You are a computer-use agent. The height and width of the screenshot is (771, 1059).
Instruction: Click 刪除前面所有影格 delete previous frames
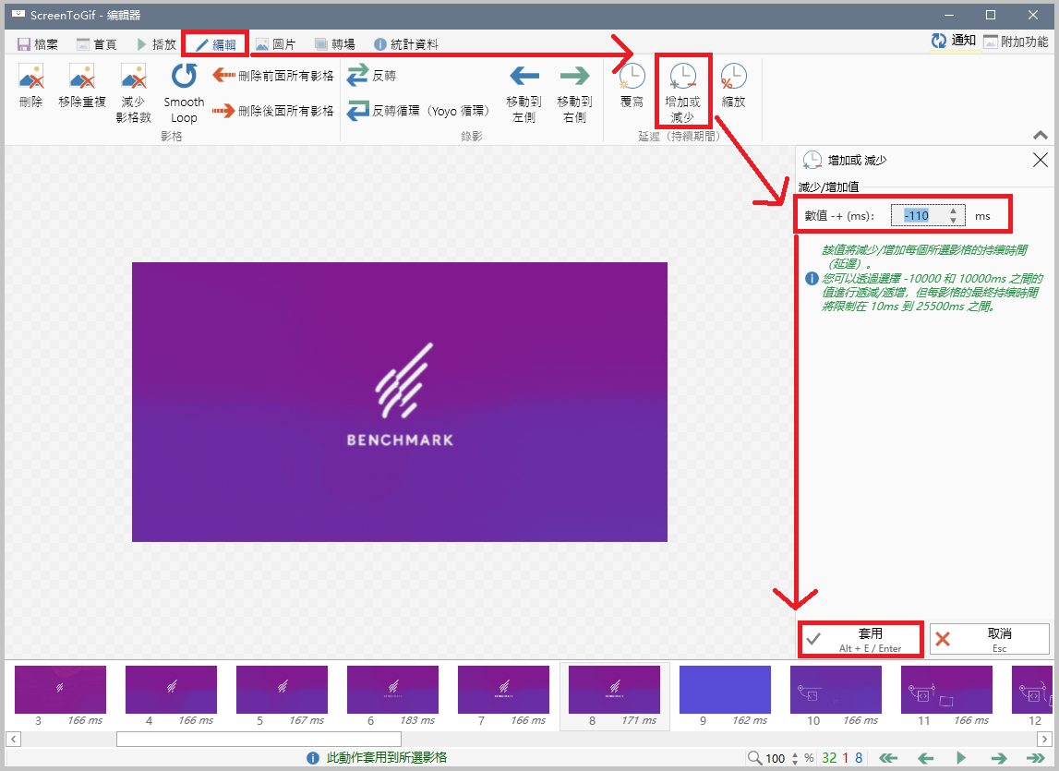(x=273, y=75)
